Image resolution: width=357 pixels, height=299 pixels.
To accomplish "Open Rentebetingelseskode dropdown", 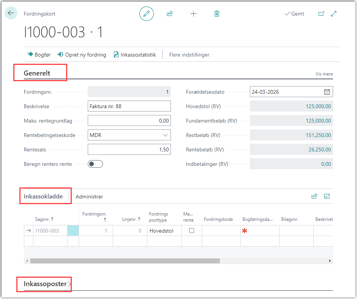I will pos(165,135).
